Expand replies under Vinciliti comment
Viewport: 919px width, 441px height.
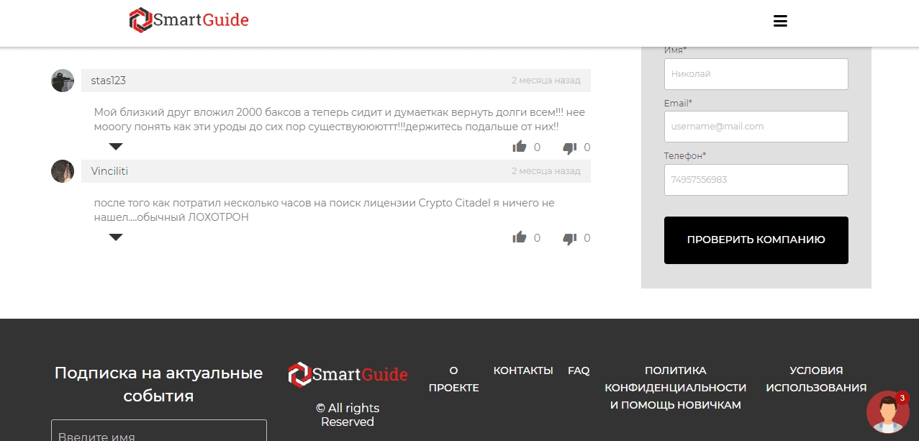pos(116,237)
